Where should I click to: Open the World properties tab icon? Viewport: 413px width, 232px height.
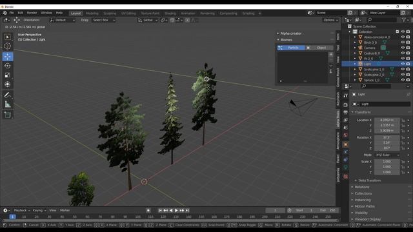pyautogui.click(x=346, y=135)
